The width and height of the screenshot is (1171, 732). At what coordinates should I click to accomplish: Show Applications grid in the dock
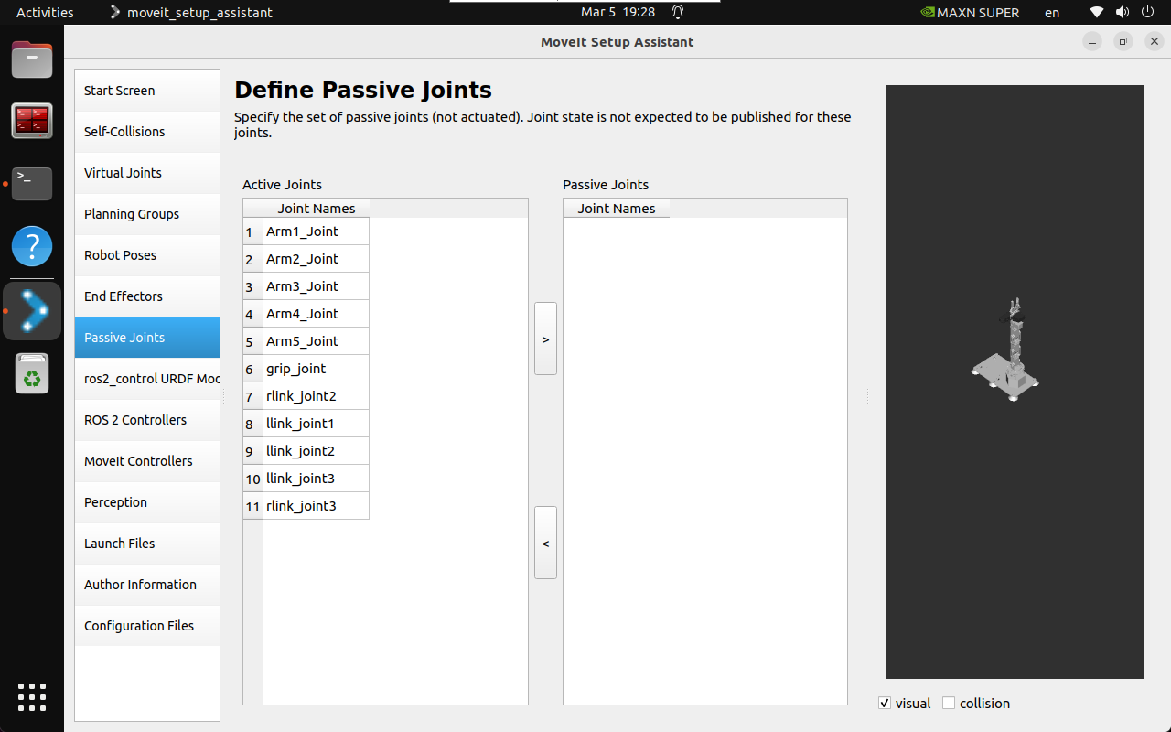click(x=32, y=696)
